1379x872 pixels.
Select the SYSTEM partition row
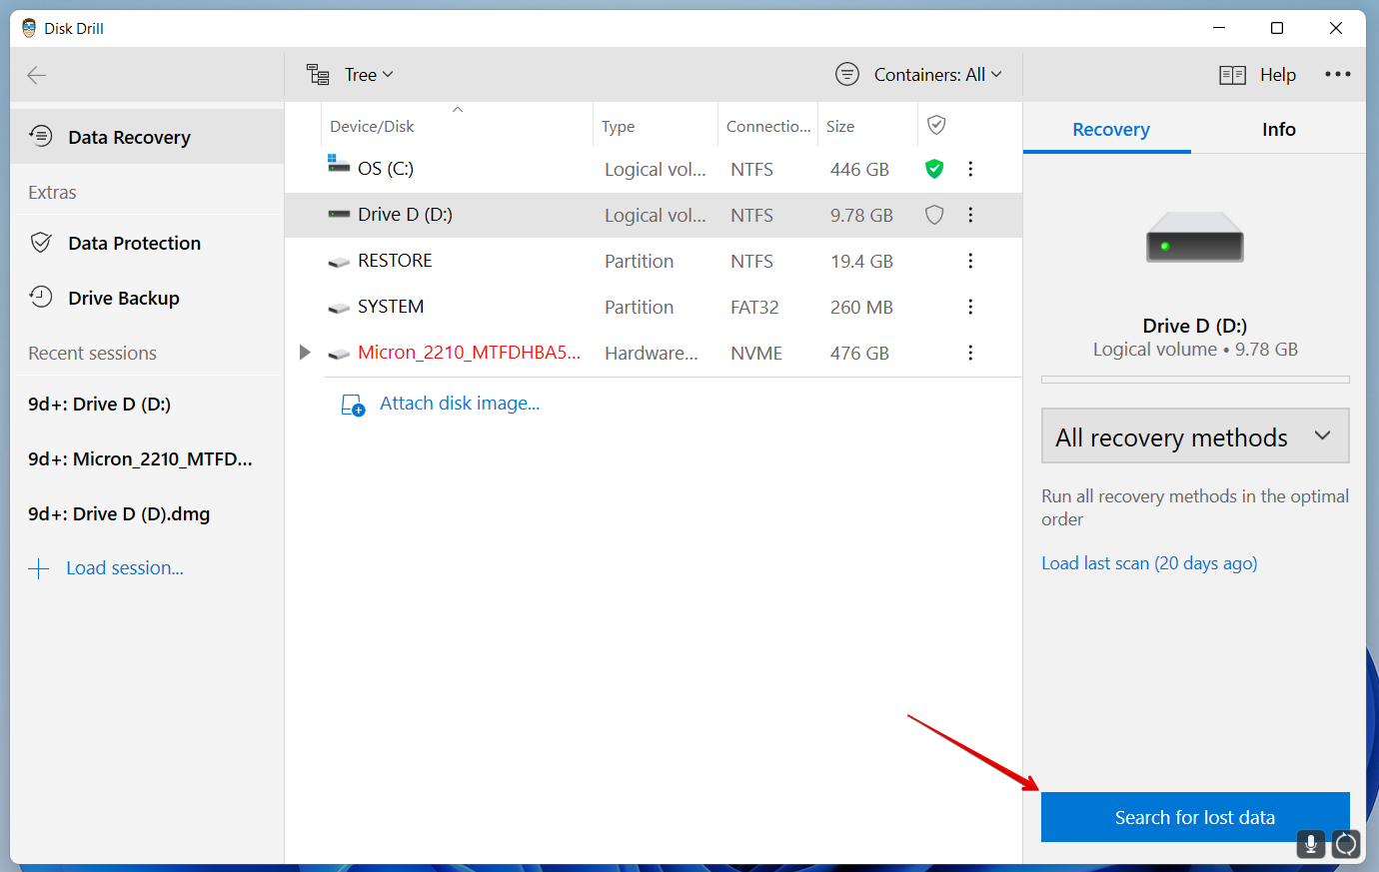pos(654,307)
